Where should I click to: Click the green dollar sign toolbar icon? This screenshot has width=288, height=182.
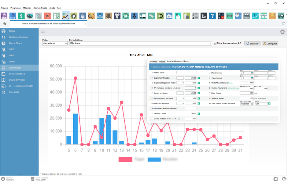[x=21, y=16]
